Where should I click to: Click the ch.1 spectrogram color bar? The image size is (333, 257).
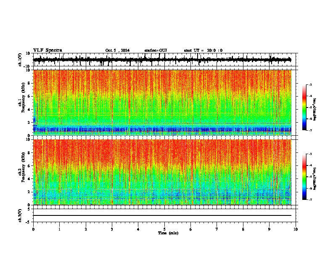[304, 107]
